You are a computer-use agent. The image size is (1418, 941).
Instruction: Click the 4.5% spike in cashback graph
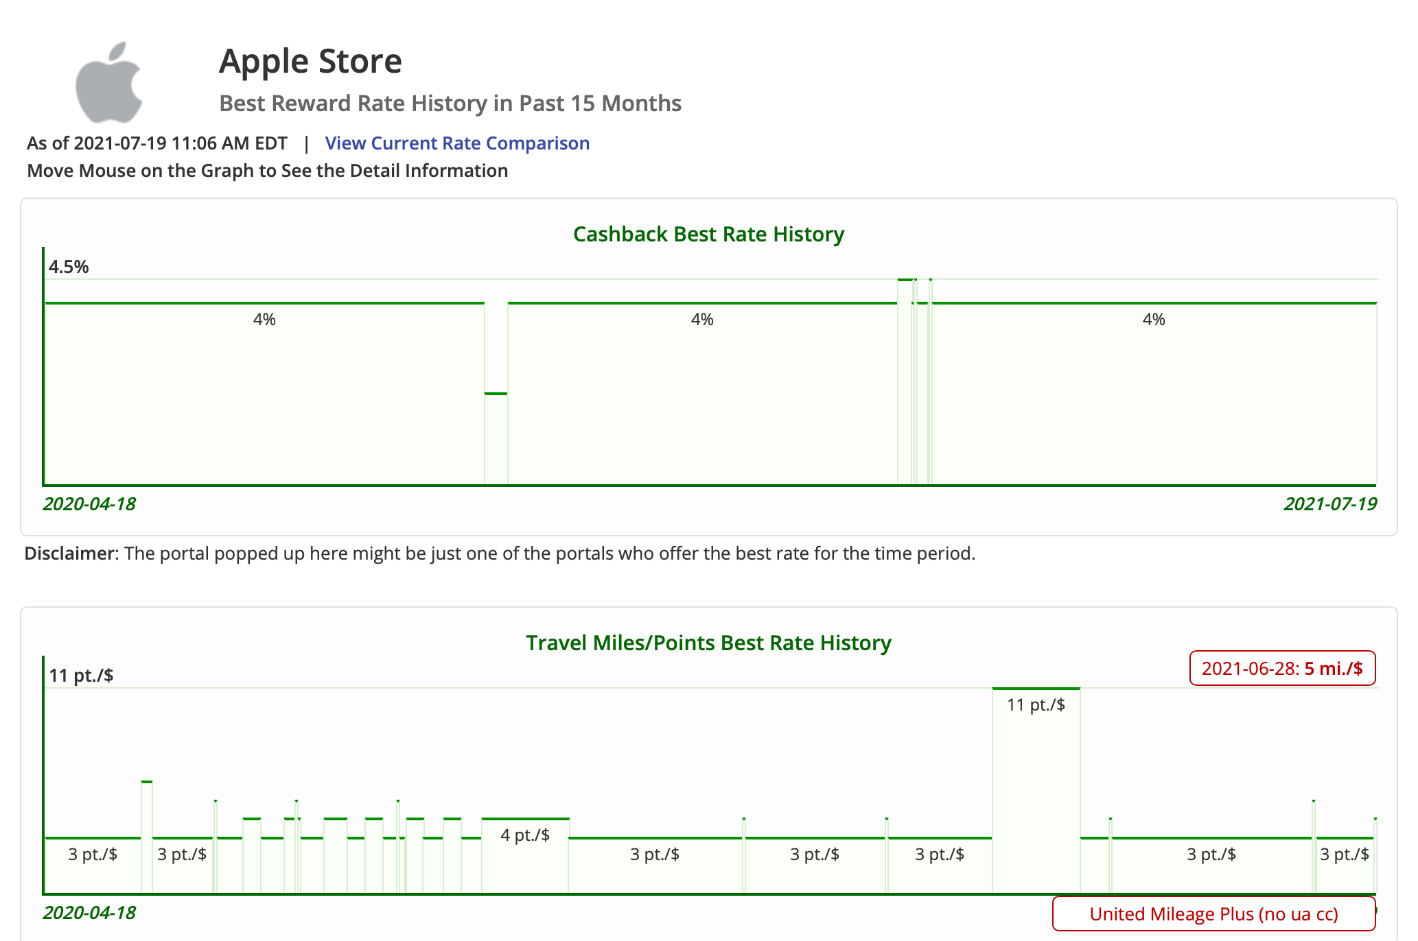click(x=905, y=377)
